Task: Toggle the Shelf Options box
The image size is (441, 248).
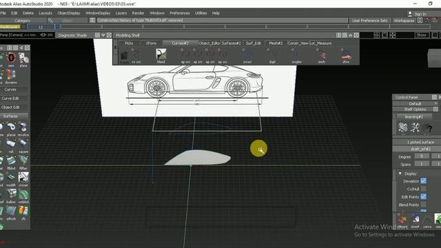Action: 435,109
